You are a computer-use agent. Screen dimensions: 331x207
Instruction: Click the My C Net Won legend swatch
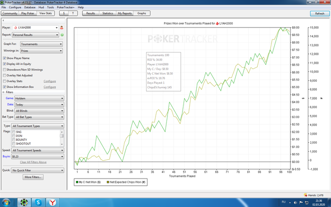pyautogui.click(x=77, y=182)
